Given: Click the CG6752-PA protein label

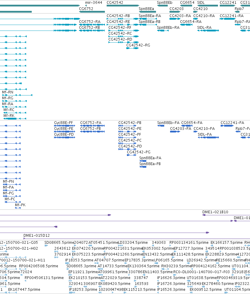Looking at the screenshot, I should pos(91,123).
